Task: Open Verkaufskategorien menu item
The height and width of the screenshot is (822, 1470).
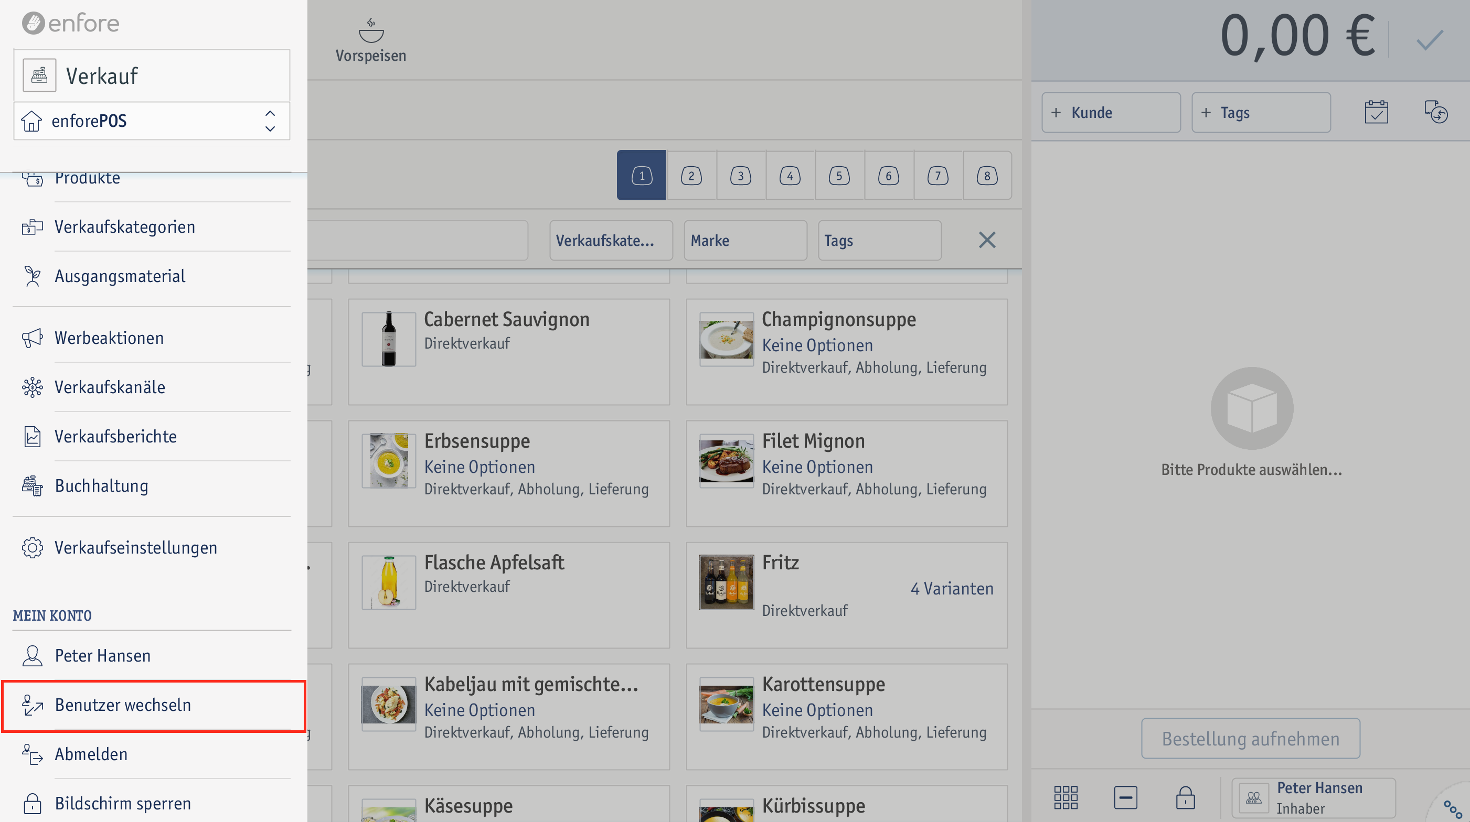Action: coord(152,227)
